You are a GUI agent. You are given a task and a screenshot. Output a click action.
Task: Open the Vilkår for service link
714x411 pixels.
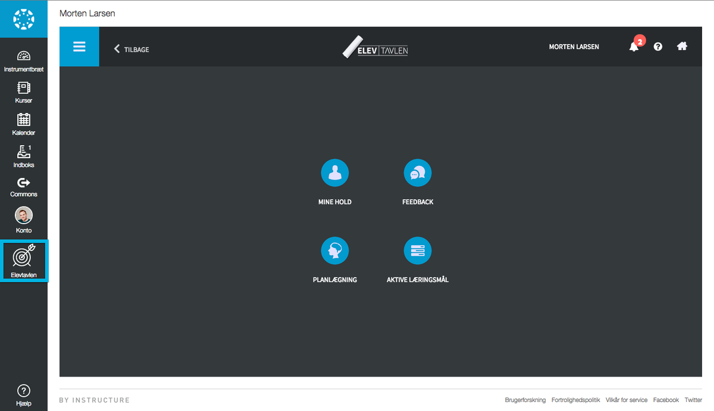pyautogui.click(x=627, y=400)
